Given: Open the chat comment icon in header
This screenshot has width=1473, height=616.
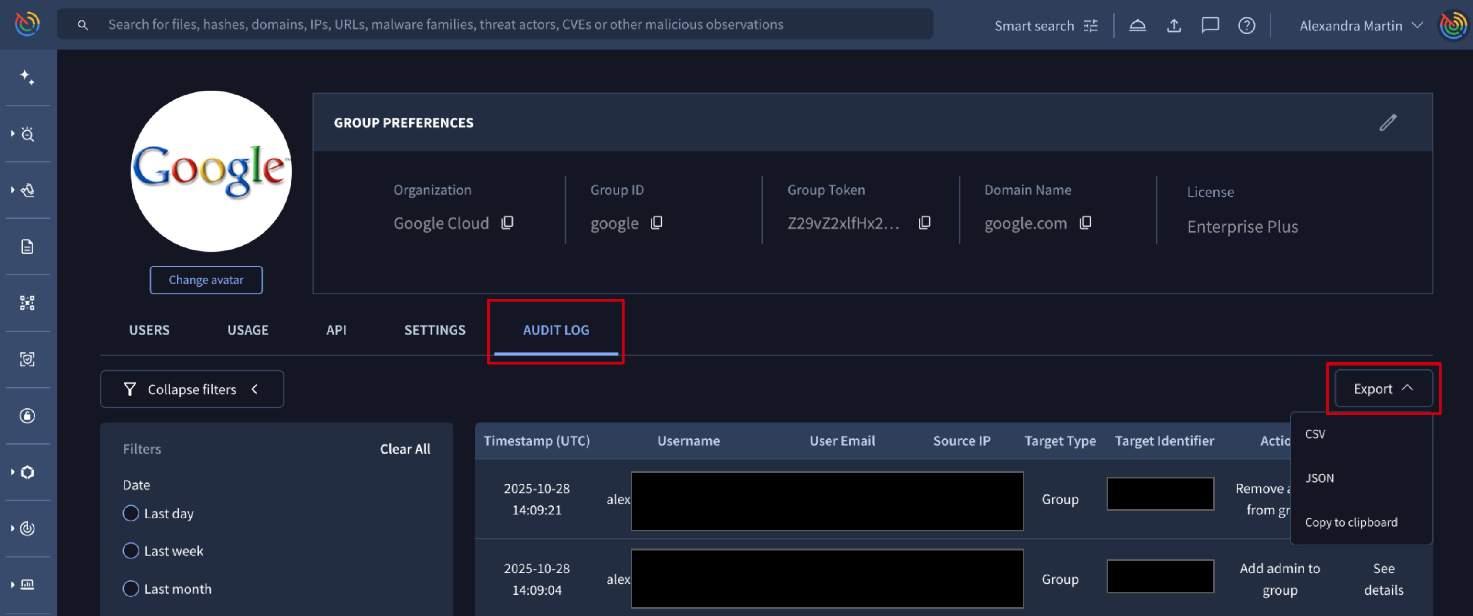Looking at the screenshot, I should point(1210,26).
